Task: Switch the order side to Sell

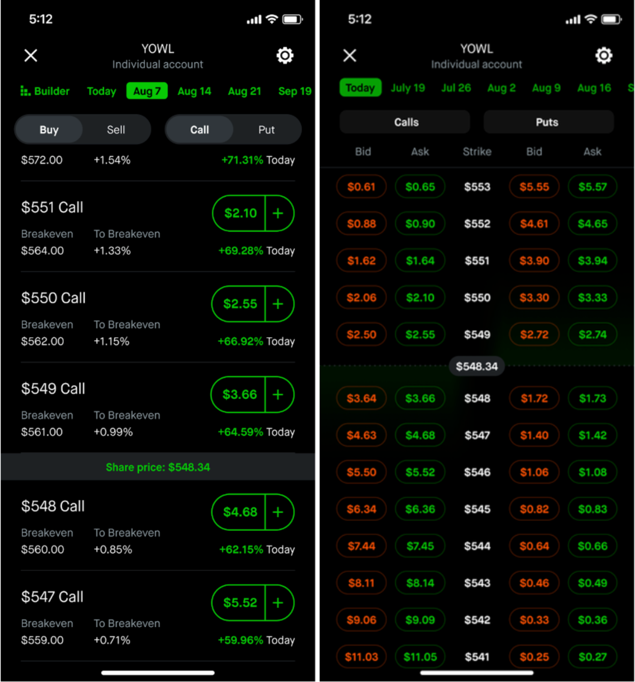Action: point(116,130)
